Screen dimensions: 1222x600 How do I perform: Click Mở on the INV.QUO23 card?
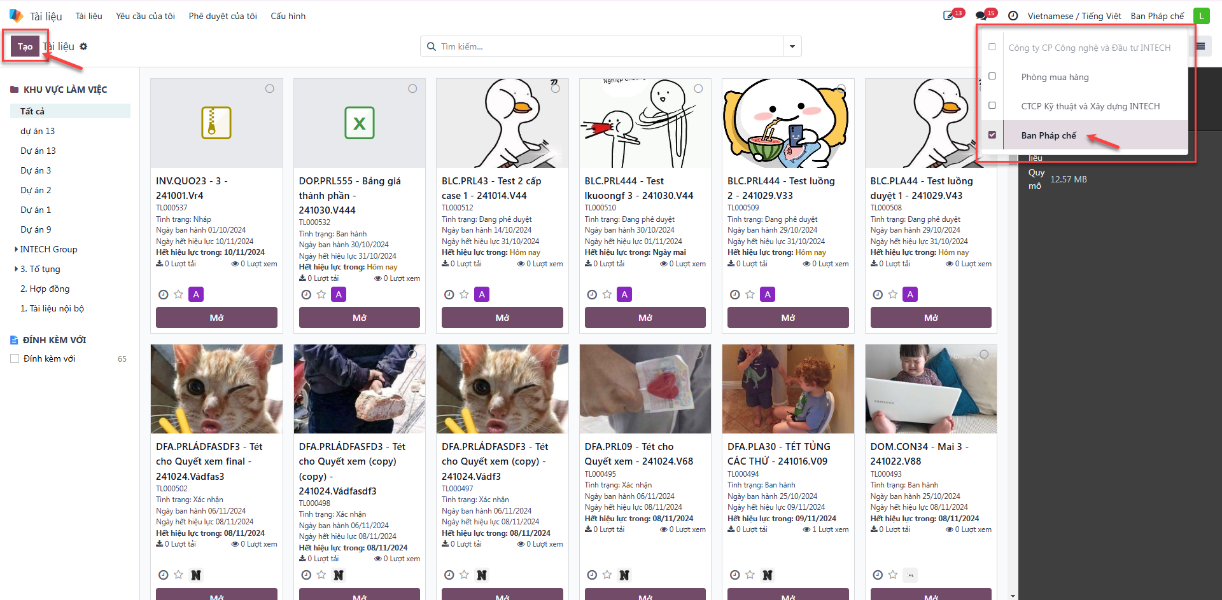tap(216, 318)
